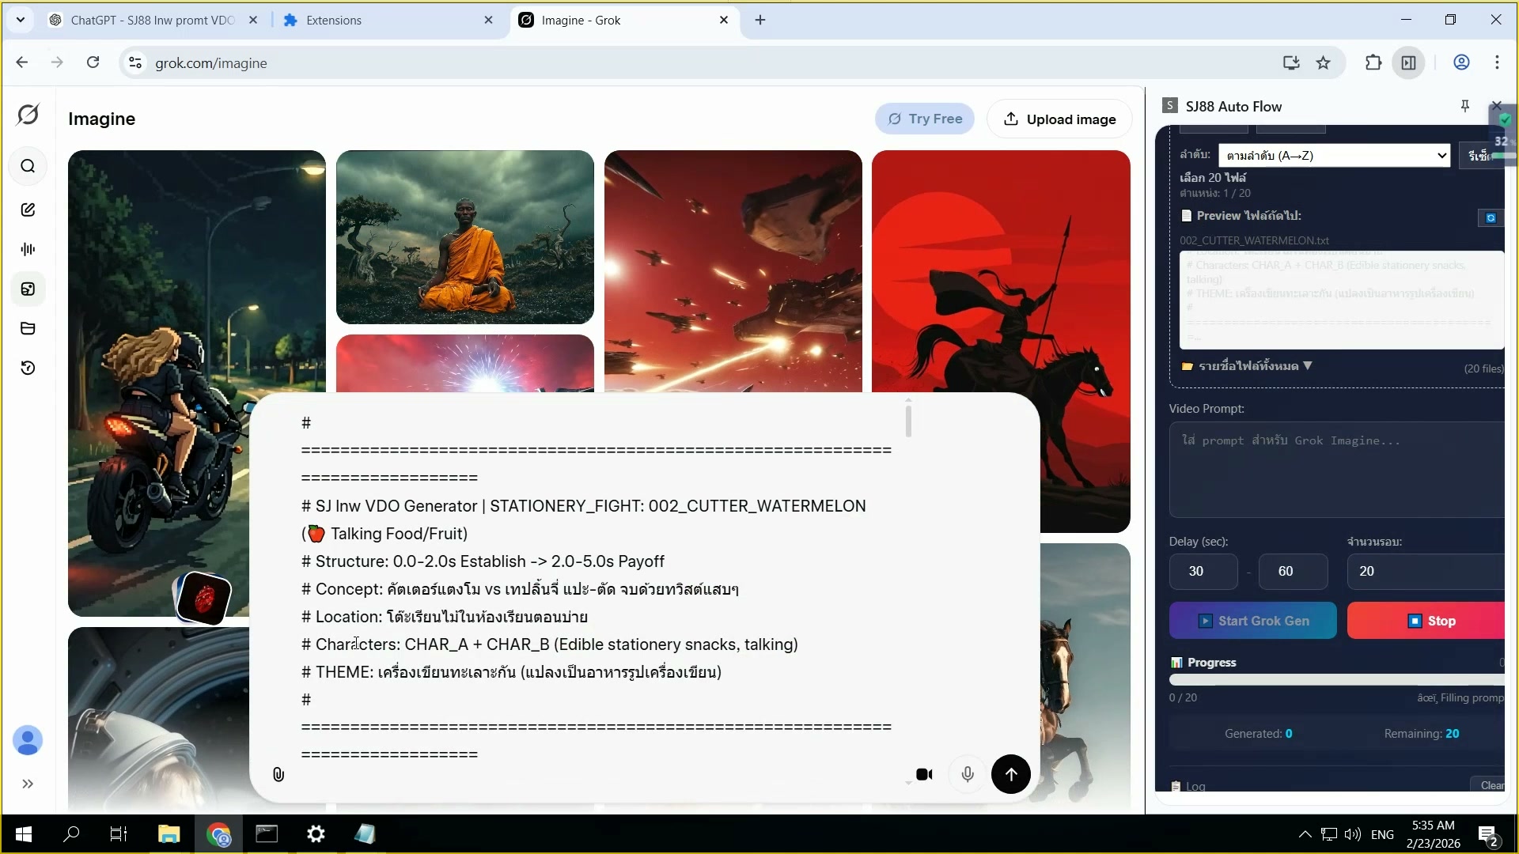The width and height of the screenshot is (1519, 854).
Task: Activate microphone input in the prompt bar
Action: [x=967, y=774]
